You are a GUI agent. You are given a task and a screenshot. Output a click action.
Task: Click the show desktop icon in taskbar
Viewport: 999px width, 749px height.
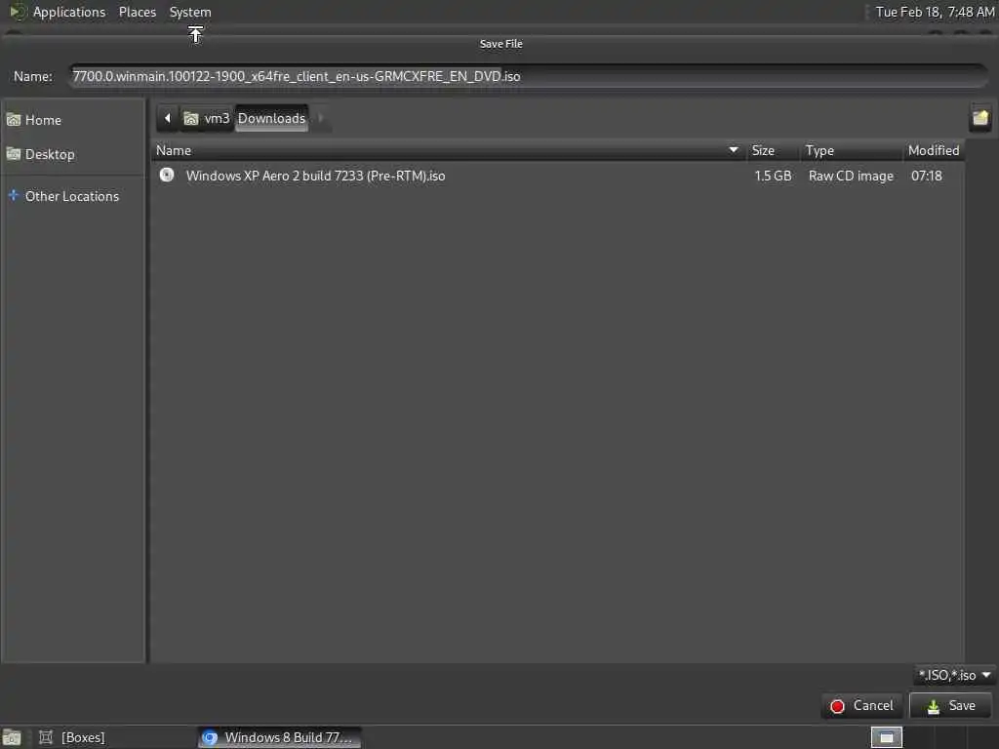point(12,737)
